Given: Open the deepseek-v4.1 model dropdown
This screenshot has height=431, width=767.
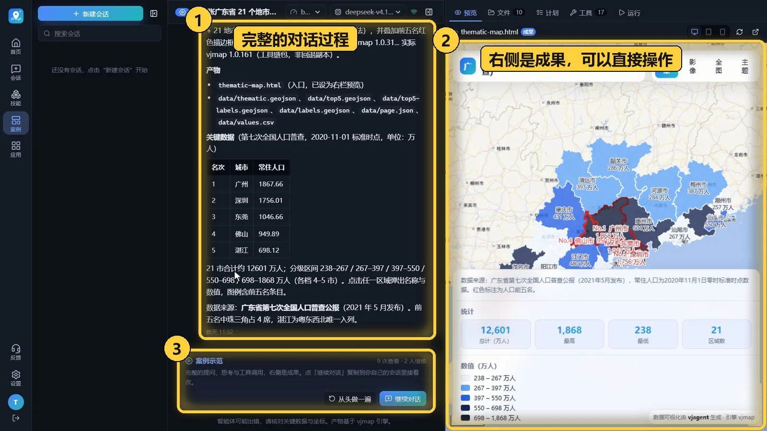Looking at the screenshot, I should tap(367, 12).
